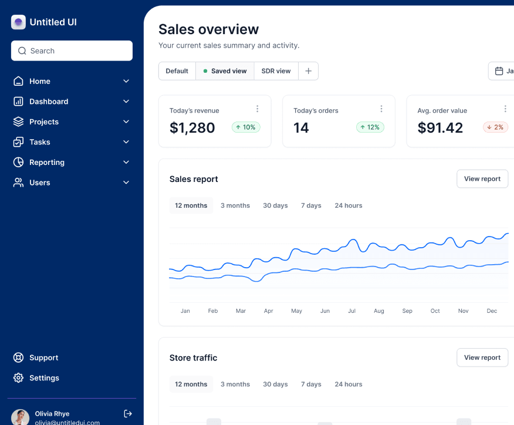The width and height of the screenshot is (514, 425).
Task: Click the Home house icon
Action: 18,81
